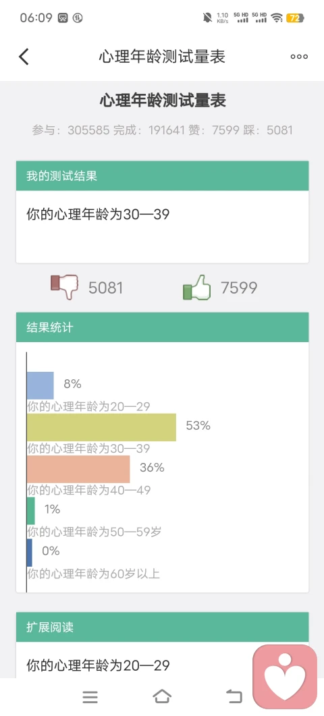This screenshot has height=716, width=324.
Task: Open the three-dot more options menu
Action: (x=299, y=57)
